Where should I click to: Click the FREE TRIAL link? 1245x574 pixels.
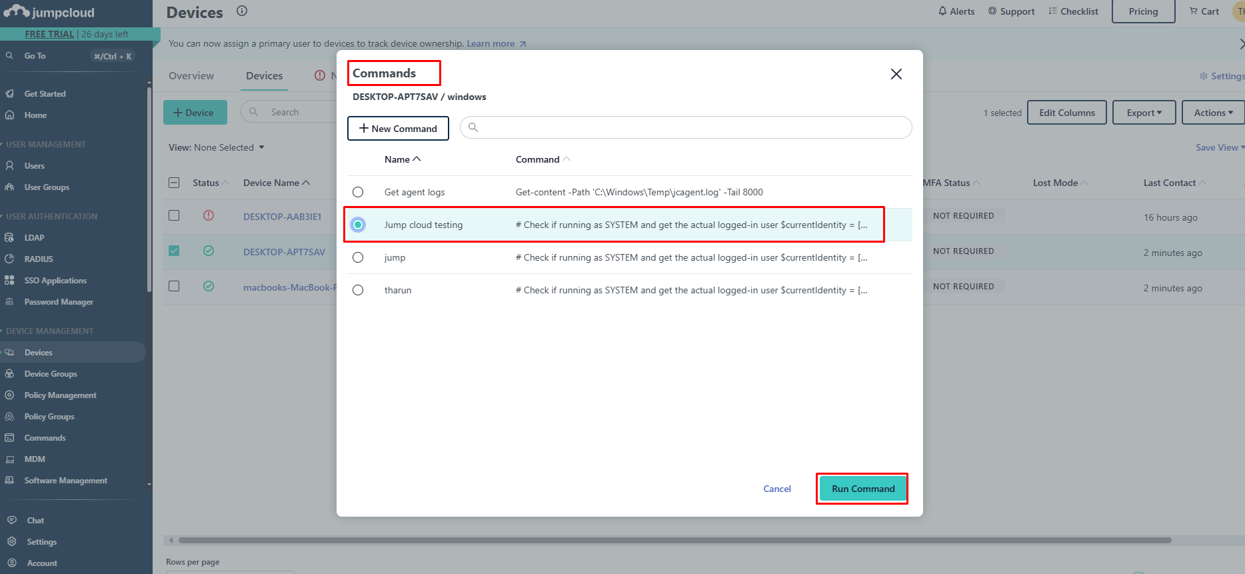49,34
